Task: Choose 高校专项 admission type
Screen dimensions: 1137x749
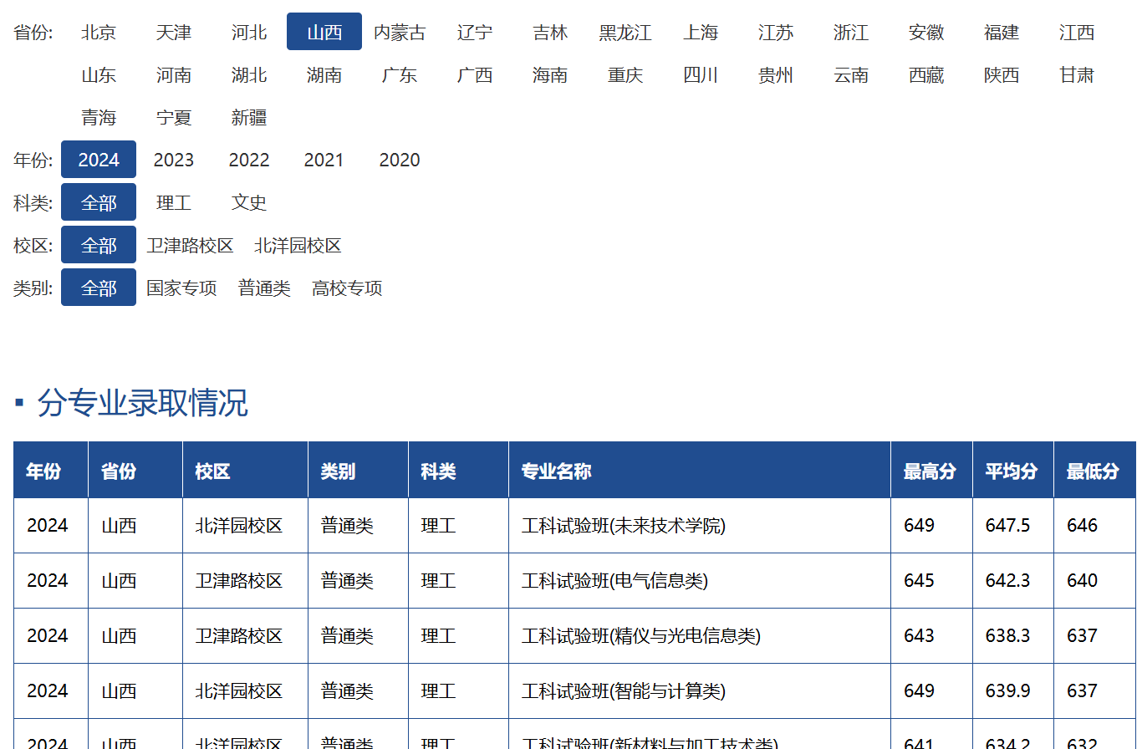Action: (x=347, y=288)
